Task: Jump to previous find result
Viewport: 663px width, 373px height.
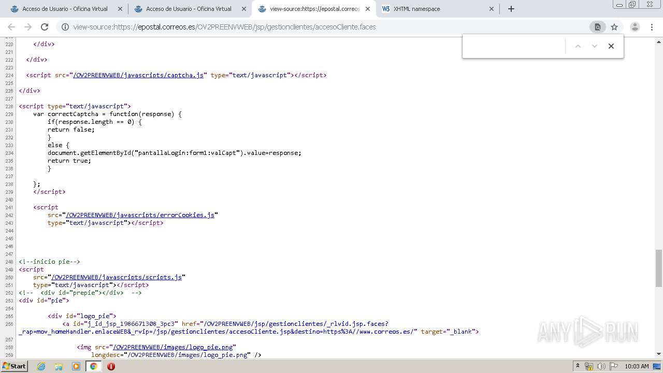Action: (x=578, y=46)
